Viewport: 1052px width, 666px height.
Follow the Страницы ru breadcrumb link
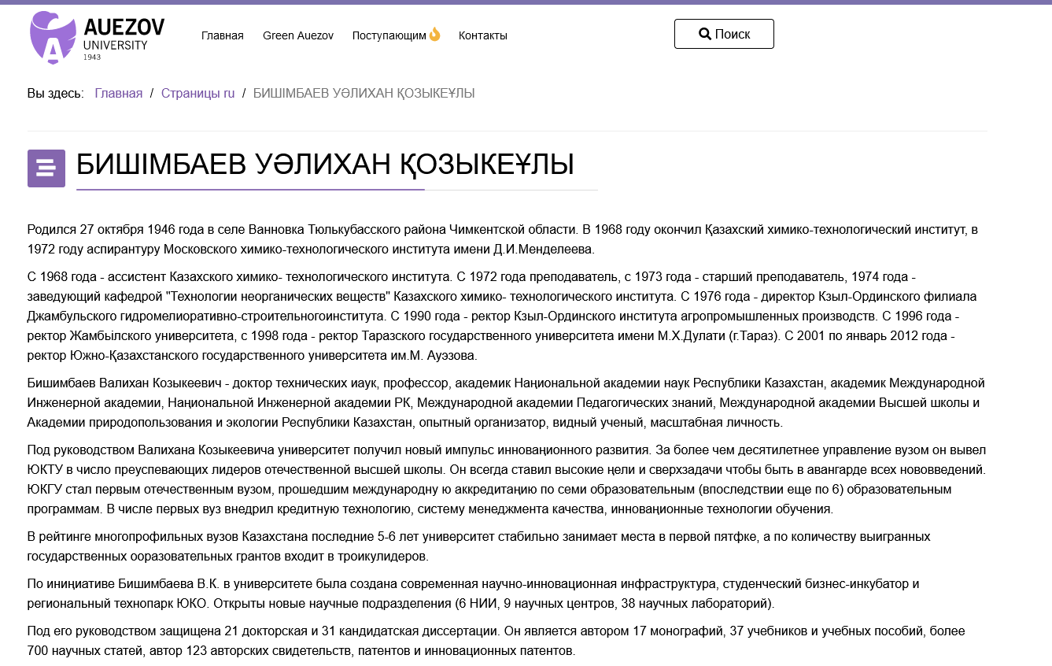point(197,94)
